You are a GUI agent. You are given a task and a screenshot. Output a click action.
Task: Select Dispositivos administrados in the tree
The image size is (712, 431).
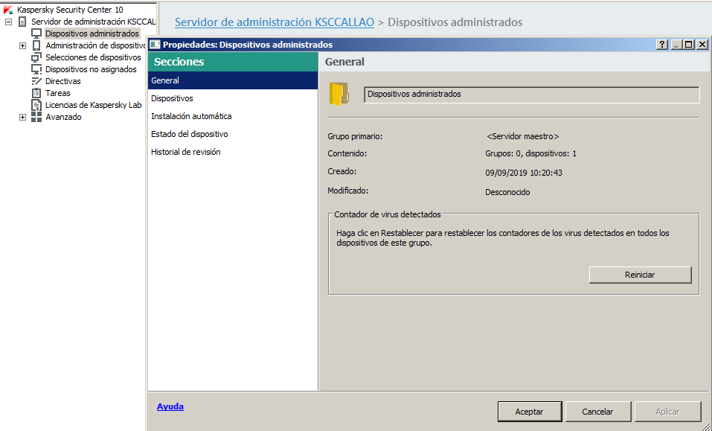92,33
